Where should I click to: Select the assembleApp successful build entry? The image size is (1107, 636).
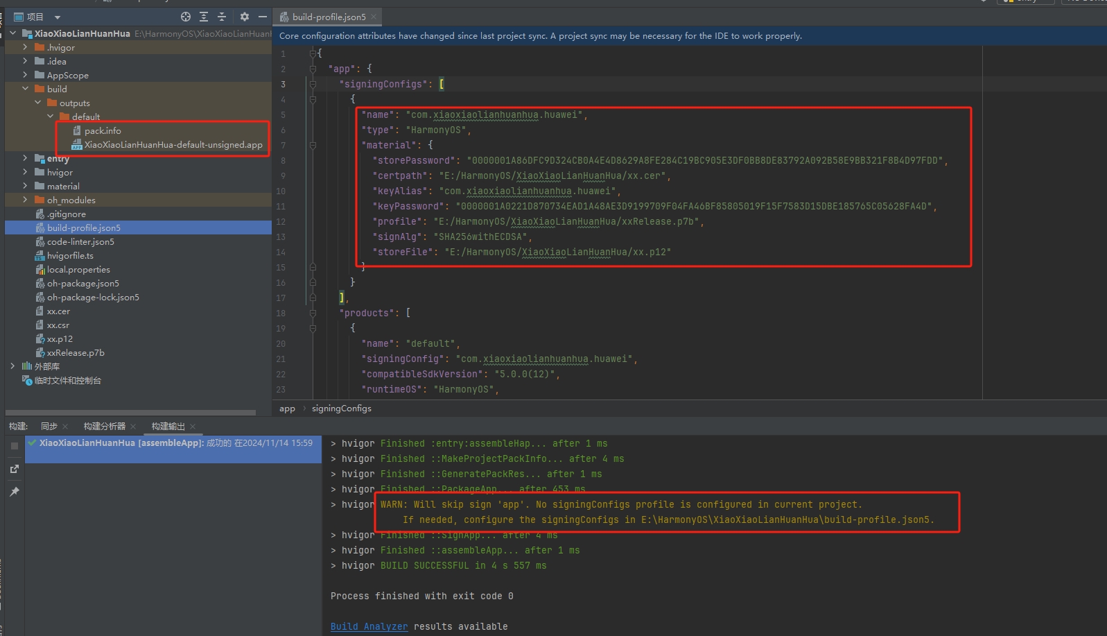click(173, 442)
